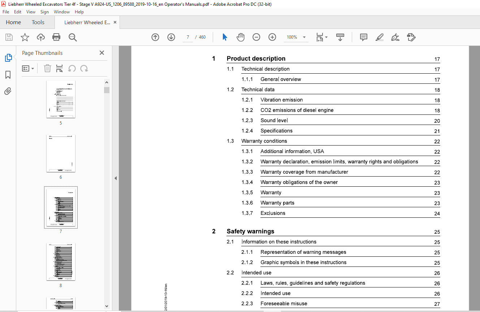Click the scrolling mode keyboard icon
This screenshot has height=312, width=480.
(340, 37)
